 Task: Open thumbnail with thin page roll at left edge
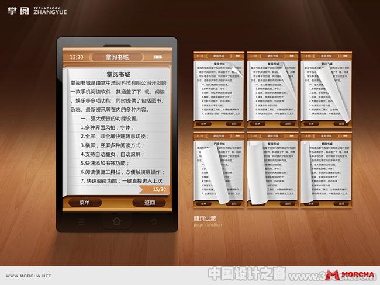[x=326, y=169]
